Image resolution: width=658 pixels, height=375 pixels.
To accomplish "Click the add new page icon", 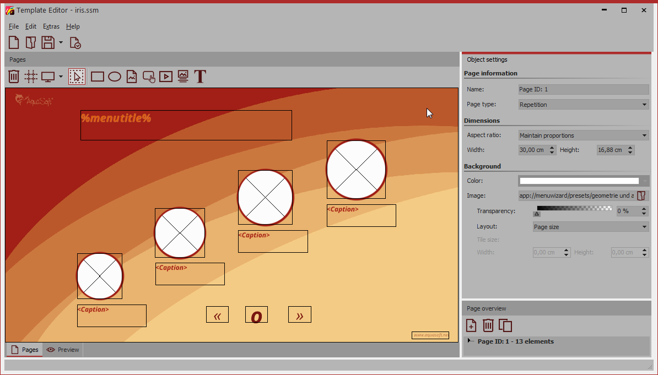I will click(471, 325).
